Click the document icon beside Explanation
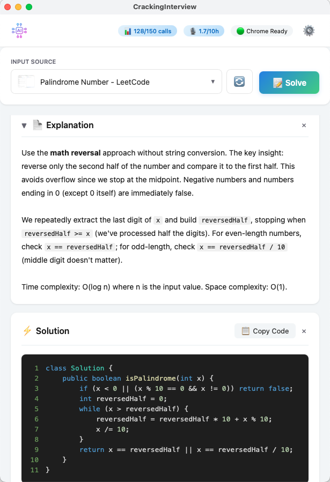The image size is (330, 482). click(37, 125)
